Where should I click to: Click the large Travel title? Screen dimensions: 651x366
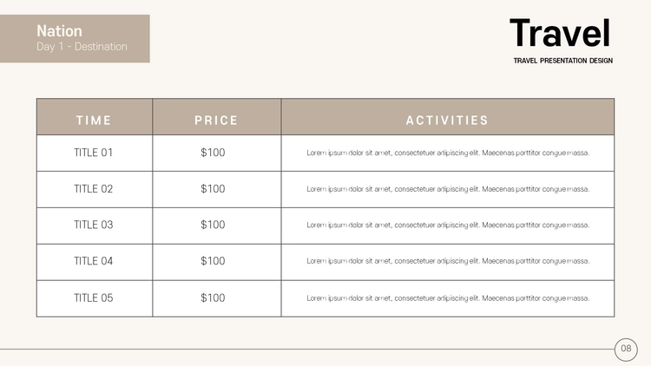[560, 33]
